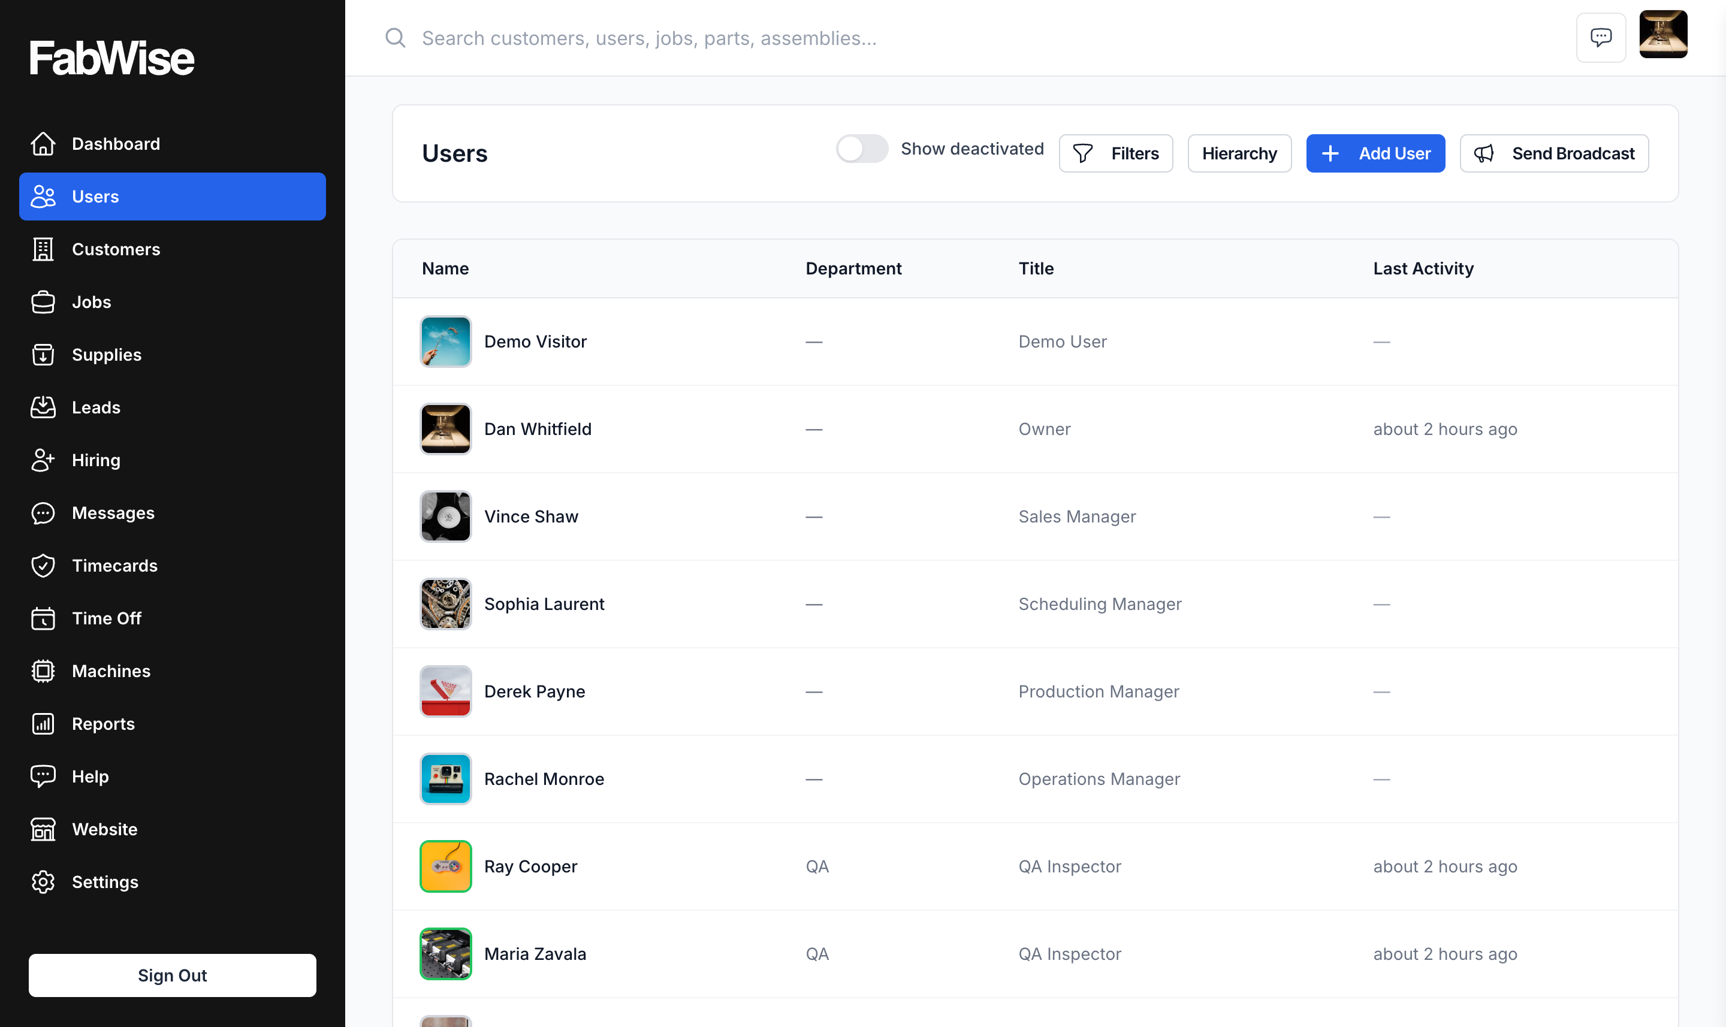The image size is (1726, 1027).
Task: Click Dan Whitfield's avatar thumbnail
Action: pyautogui.click(x=446, y=429)
